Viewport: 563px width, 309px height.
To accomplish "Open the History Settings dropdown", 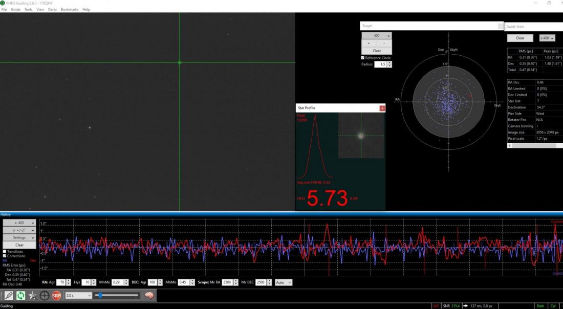I will [19, 237].
